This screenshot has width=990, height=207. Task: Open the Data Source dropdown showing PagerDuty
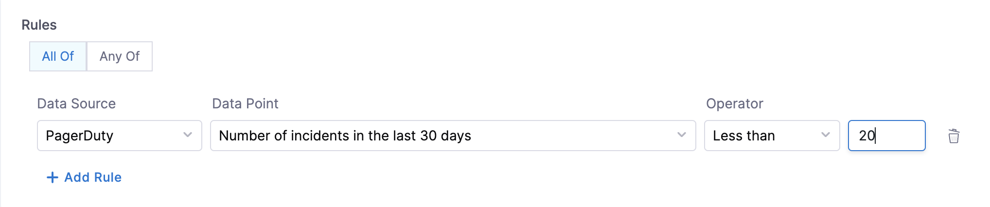click(119, 136)
